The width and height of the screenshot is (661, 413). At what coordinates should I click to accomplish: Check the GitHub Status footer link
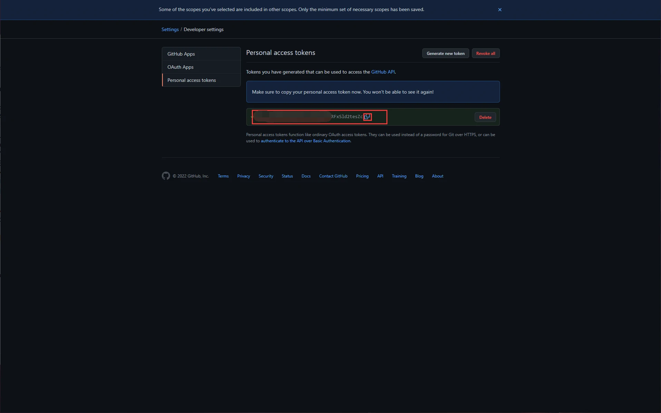point(287,176)
